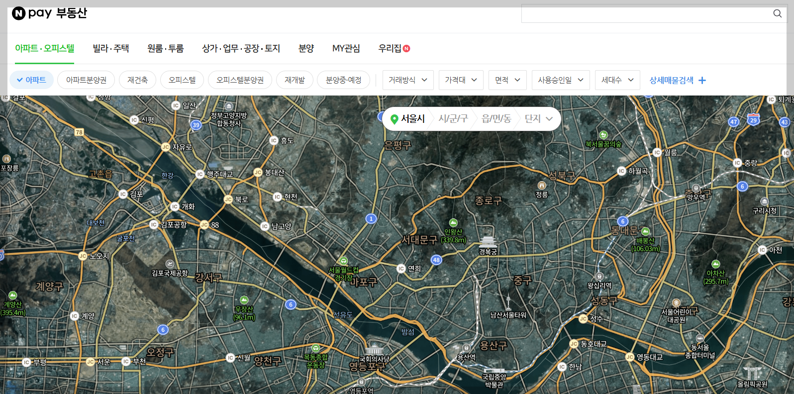794x394 pixels.
Task: Click the plus icon next to 상세매물검색
Action: pyautogui.click(x=702, y=80)
